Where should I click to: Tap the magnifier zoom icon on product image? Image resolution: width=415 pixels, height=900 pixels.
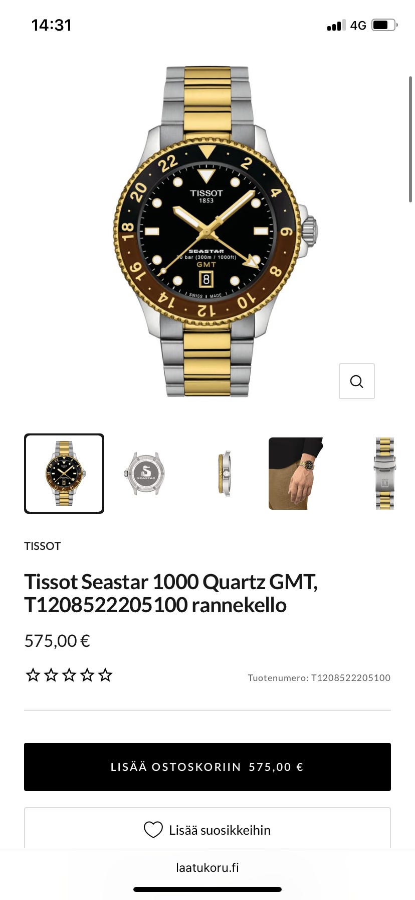[x=356, y=381]
